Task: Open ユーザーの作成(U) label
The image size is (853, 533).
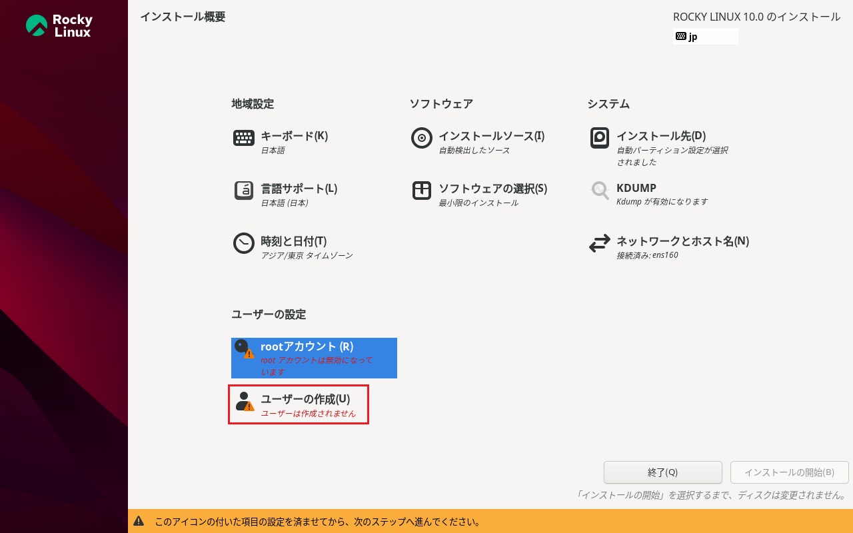Action: coord(305,399)
